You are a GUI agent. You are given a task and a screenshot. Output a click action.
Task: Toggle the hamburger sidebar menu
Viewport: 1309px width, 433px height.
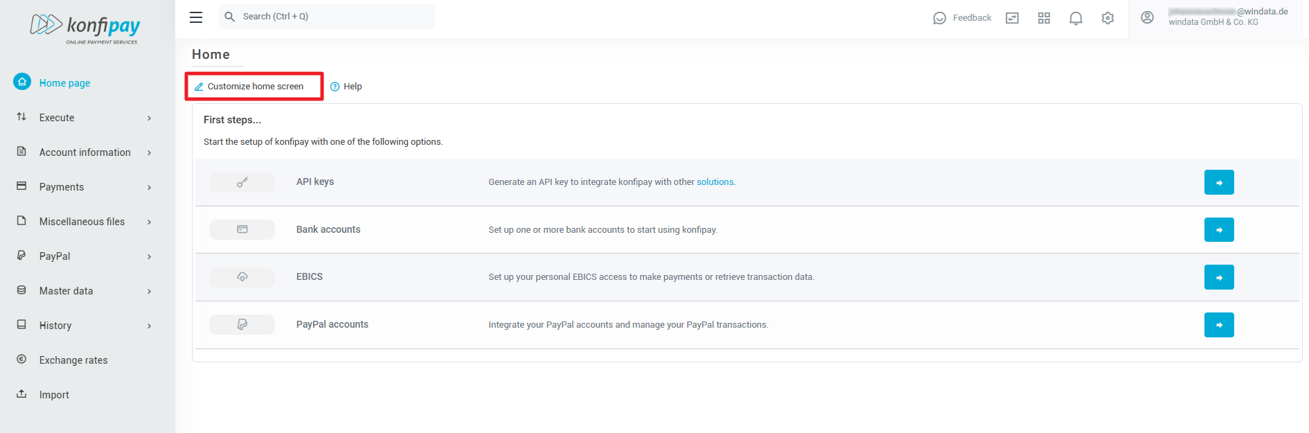pyautogui.click(x=196, y=17)
